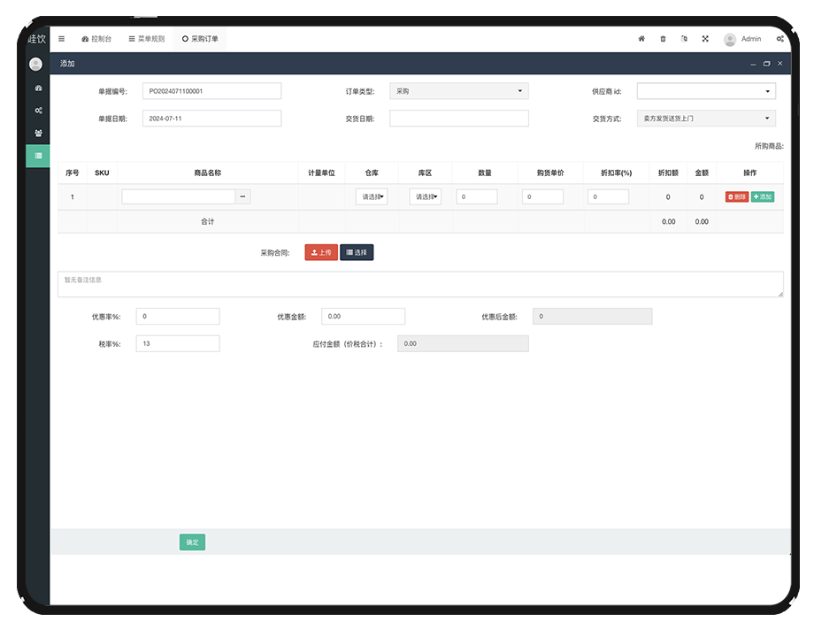Click the home icon in top bar
This screenshot has width=814, height=637.
pyautogui.click(x=641, y=39)
